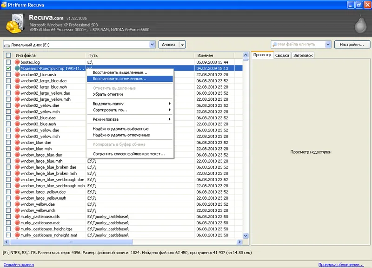Click the red icon beside murky_castlebase_height.tga

(x=17, y=229)
